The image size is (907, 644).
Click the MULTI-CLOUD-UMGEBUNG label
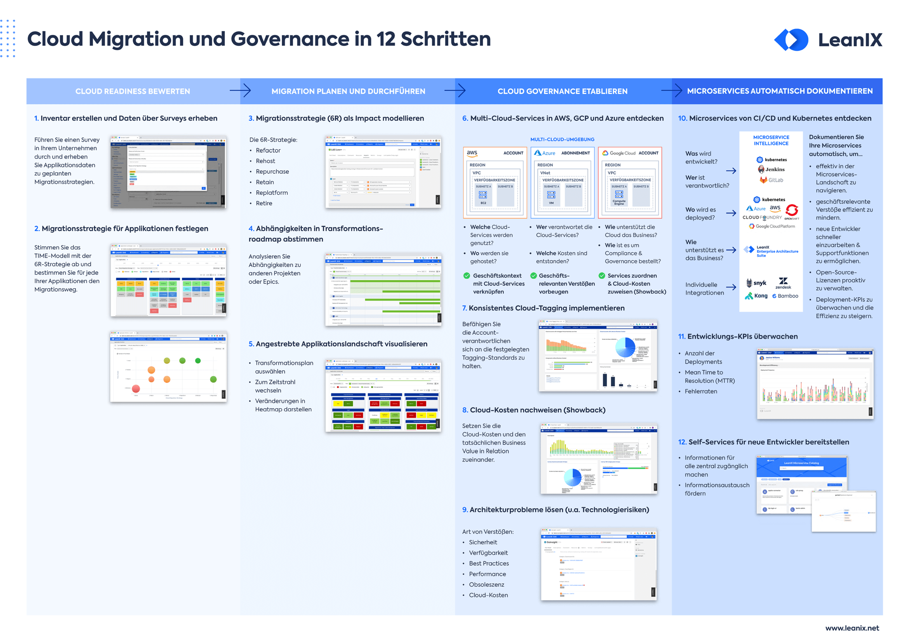coord(562,140)
